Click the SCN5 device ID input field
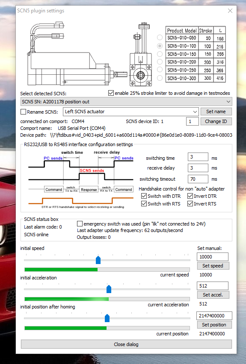 click(x=192, y=121)
